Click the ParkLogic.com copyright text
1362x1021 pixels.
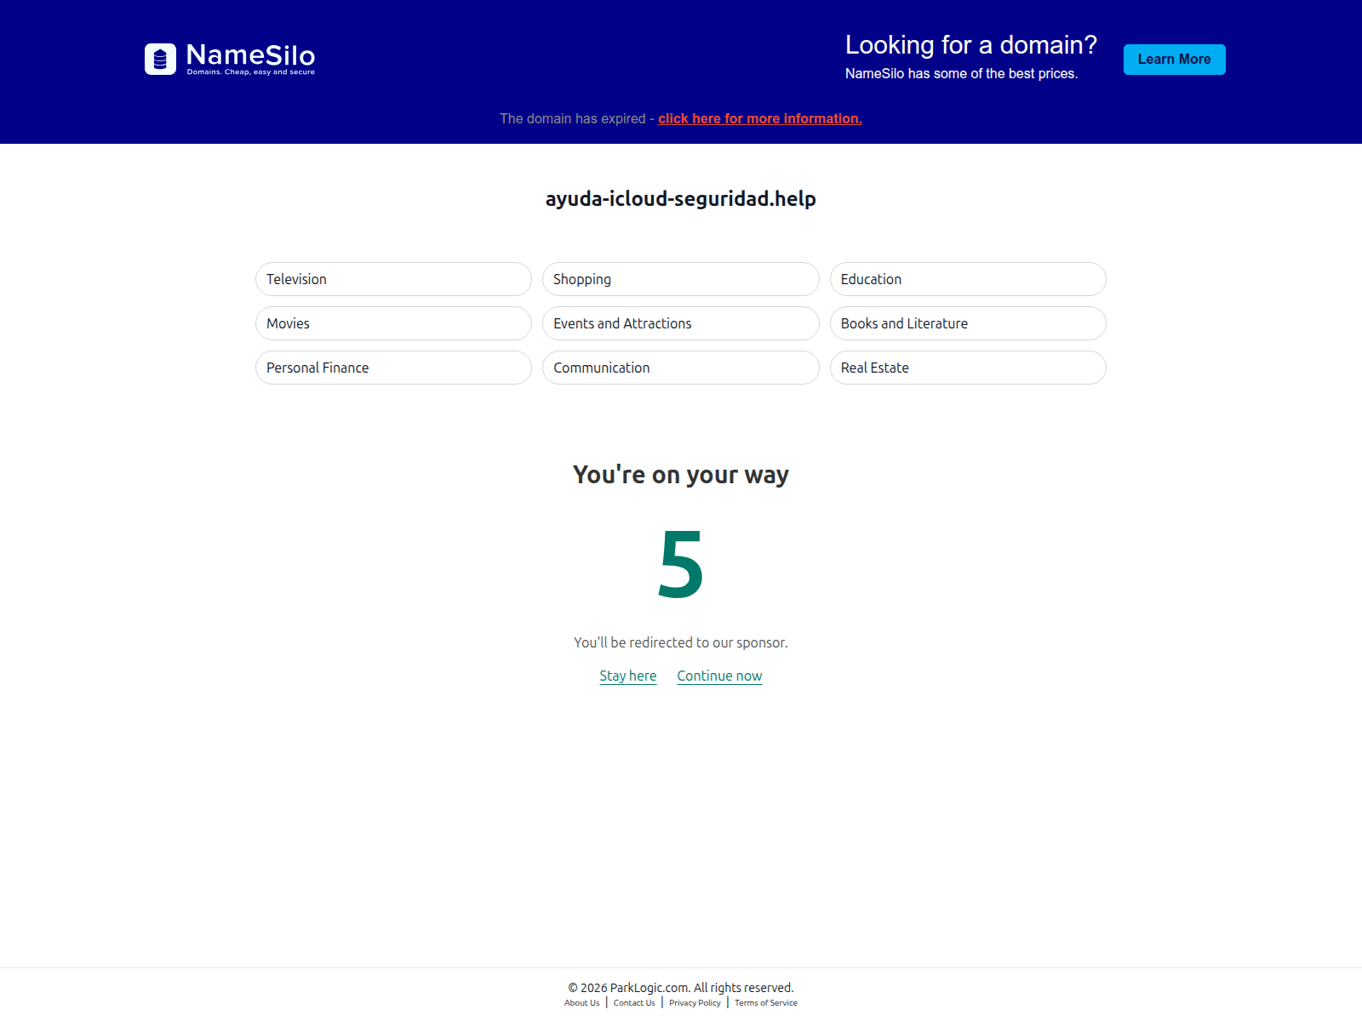[x=681, y=988]
